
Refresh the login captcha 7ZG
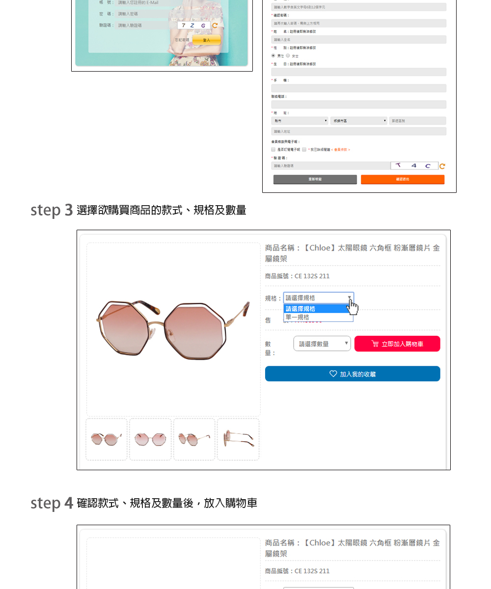(x=215, y=26)
